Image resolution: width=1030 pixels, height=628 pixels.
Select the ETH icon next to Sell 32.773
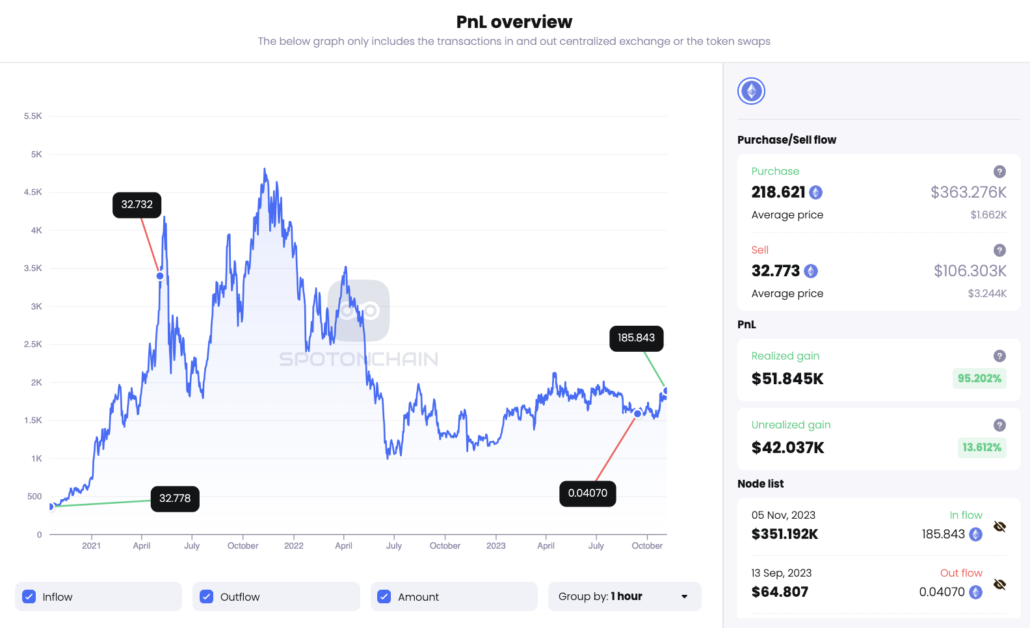tap(810, 271)
